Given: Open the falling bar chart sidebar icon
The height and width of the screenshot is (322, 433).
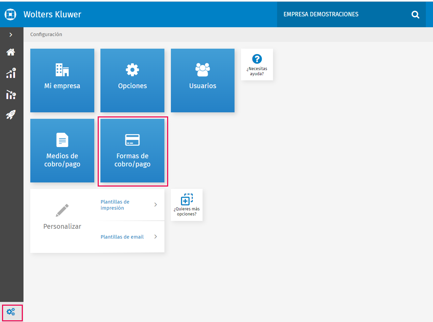Looking at the screenshot, I should [x=11, y=95].
